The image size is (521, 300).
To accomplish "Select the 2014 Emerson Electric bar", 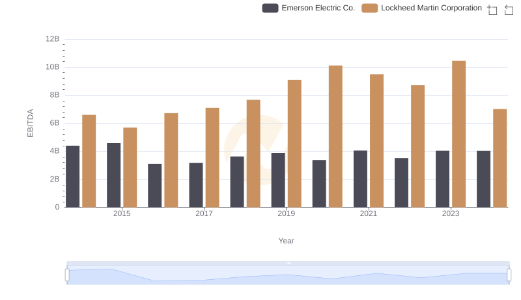I will pos(72,176).
